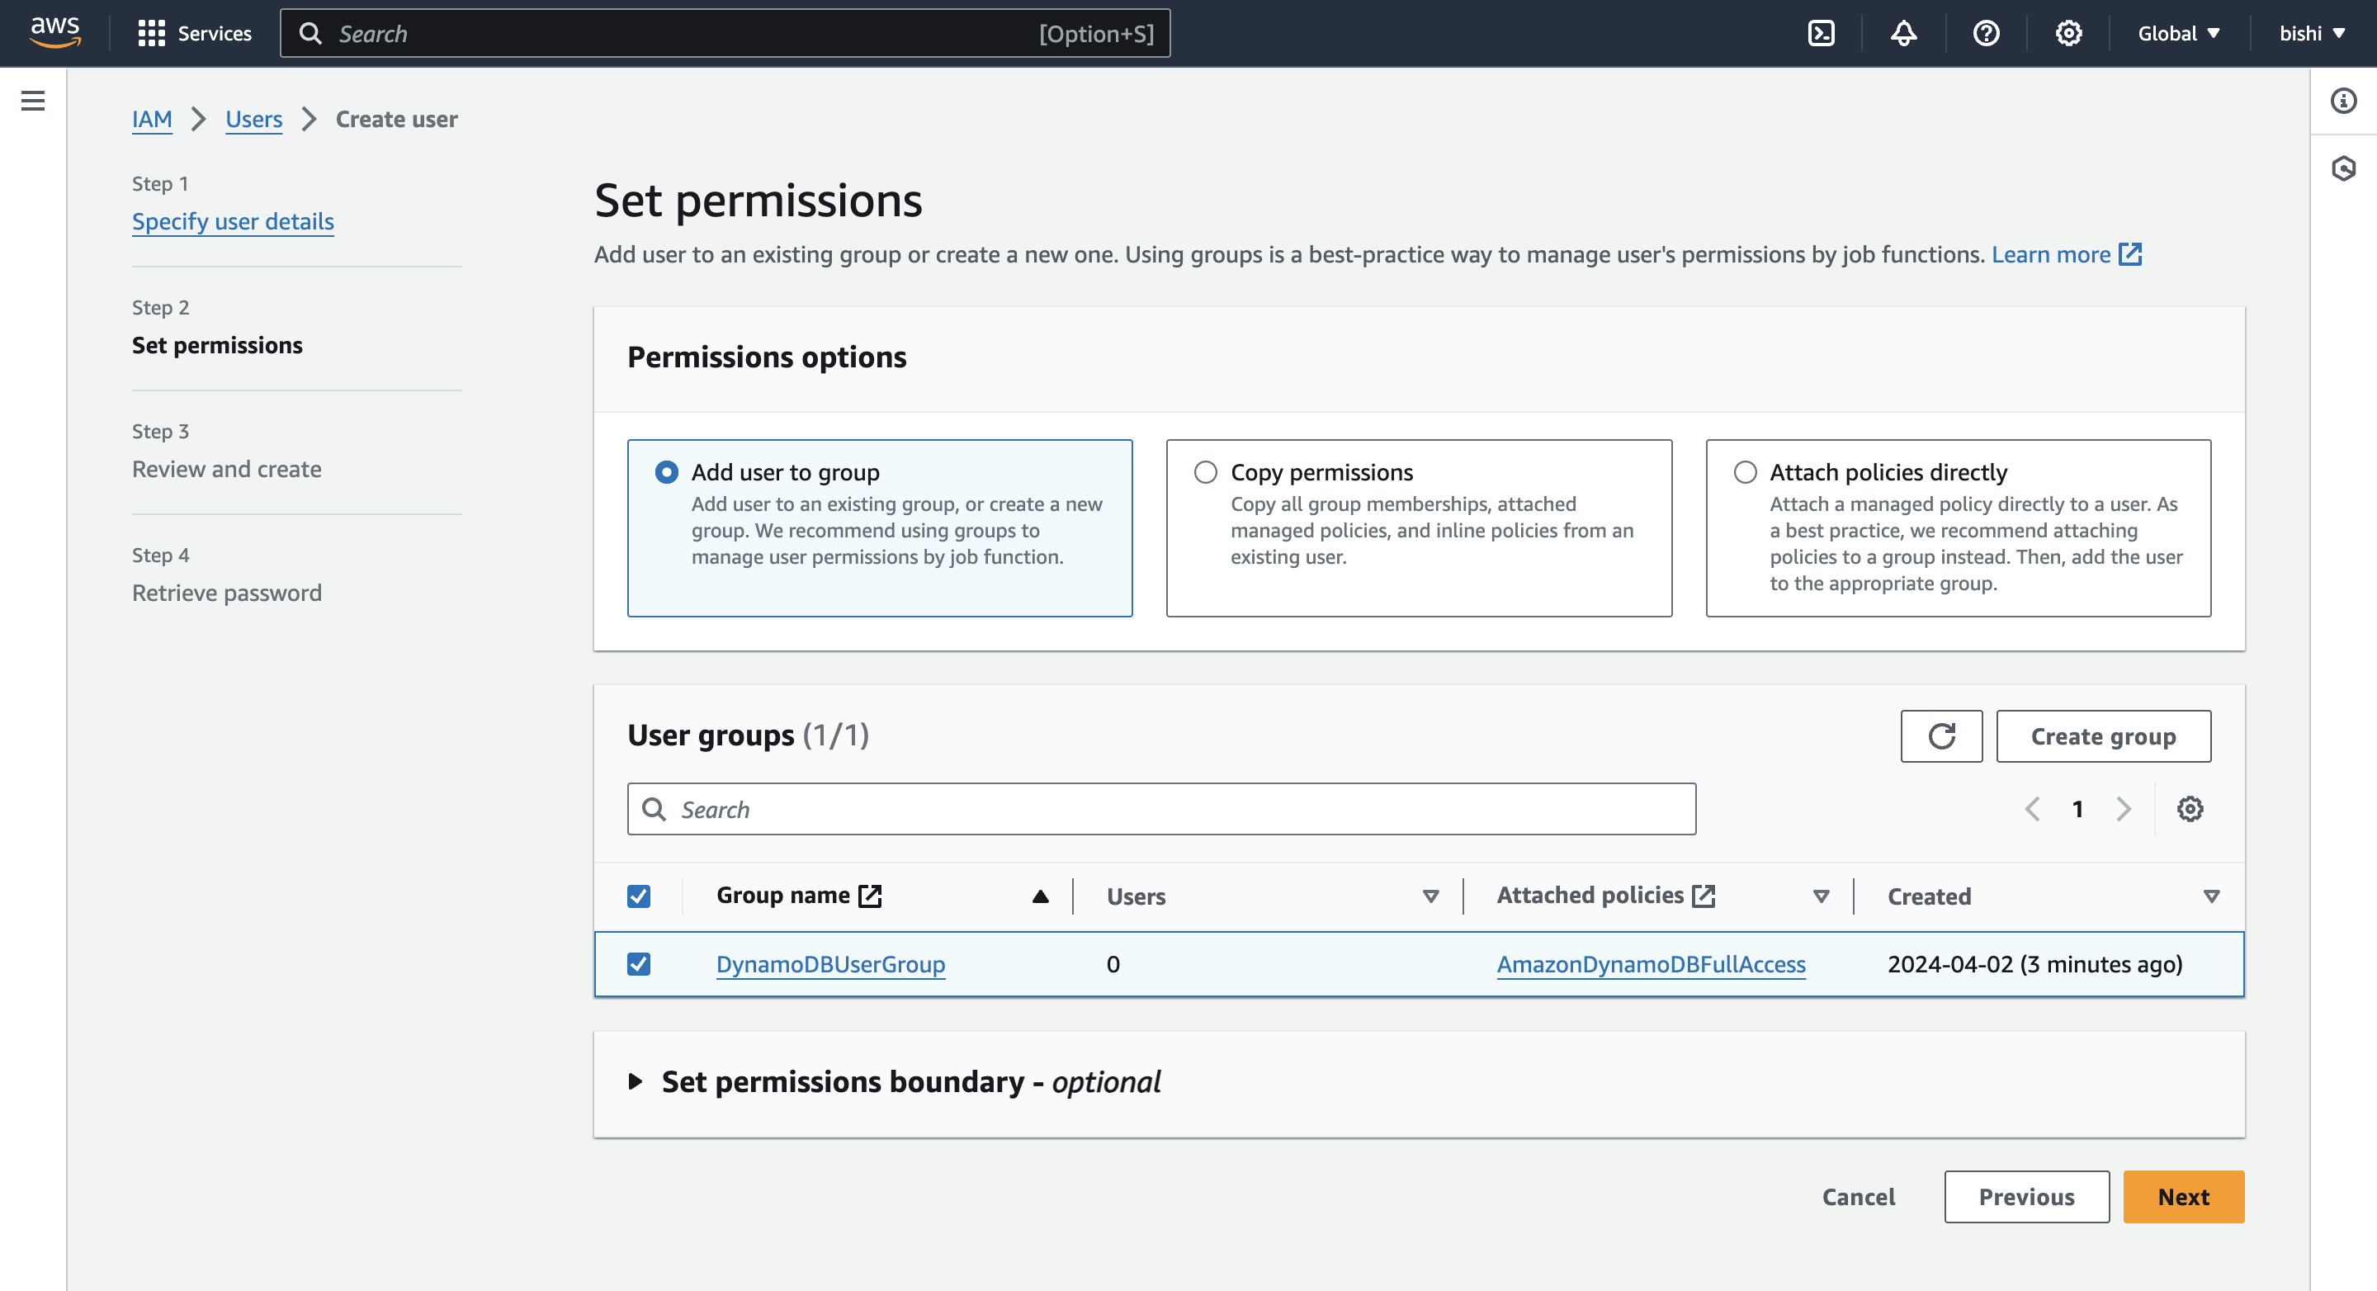Click the orange Next button
This screenshot has width=2377, height=1291.
[x=2182, y=1197]
